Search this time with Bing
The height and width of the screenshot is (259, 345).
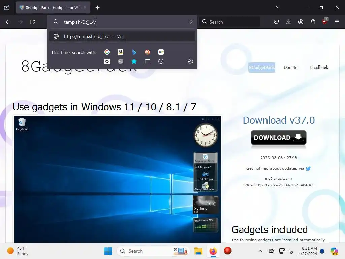click(134, 52)
